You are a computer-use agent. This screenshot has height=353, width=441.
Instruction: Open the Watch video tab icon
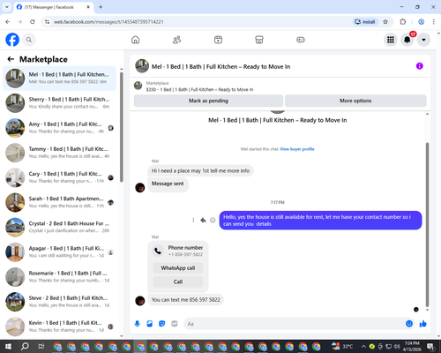point(218,40)
